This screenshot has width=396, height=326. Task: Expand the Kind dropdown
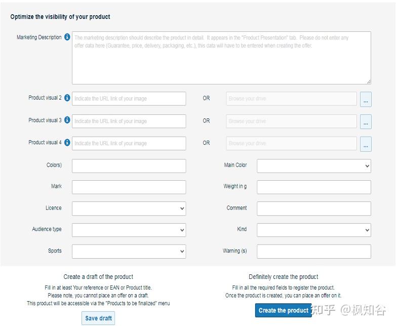313,230
